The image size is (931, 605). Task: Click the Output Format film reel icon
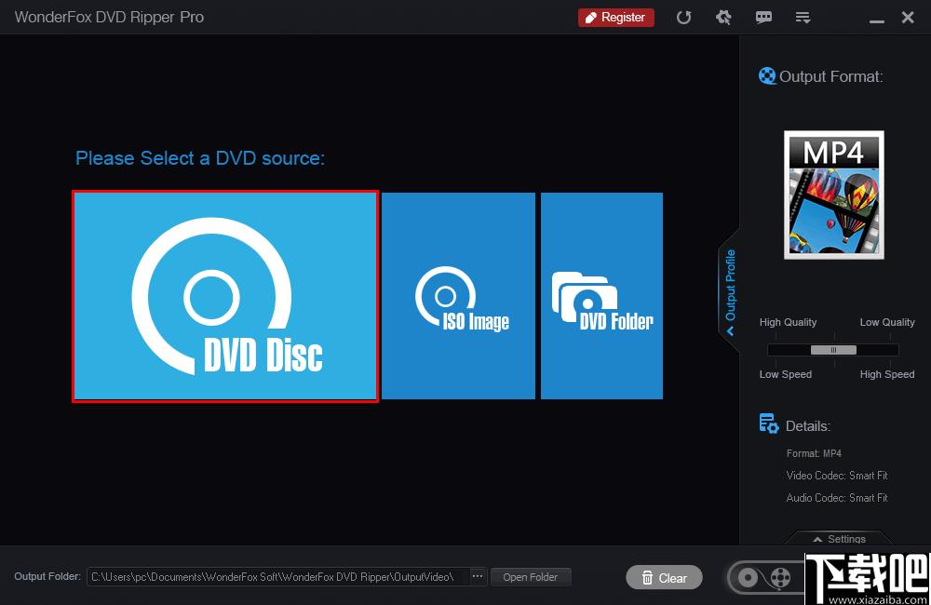click(767, 76)
